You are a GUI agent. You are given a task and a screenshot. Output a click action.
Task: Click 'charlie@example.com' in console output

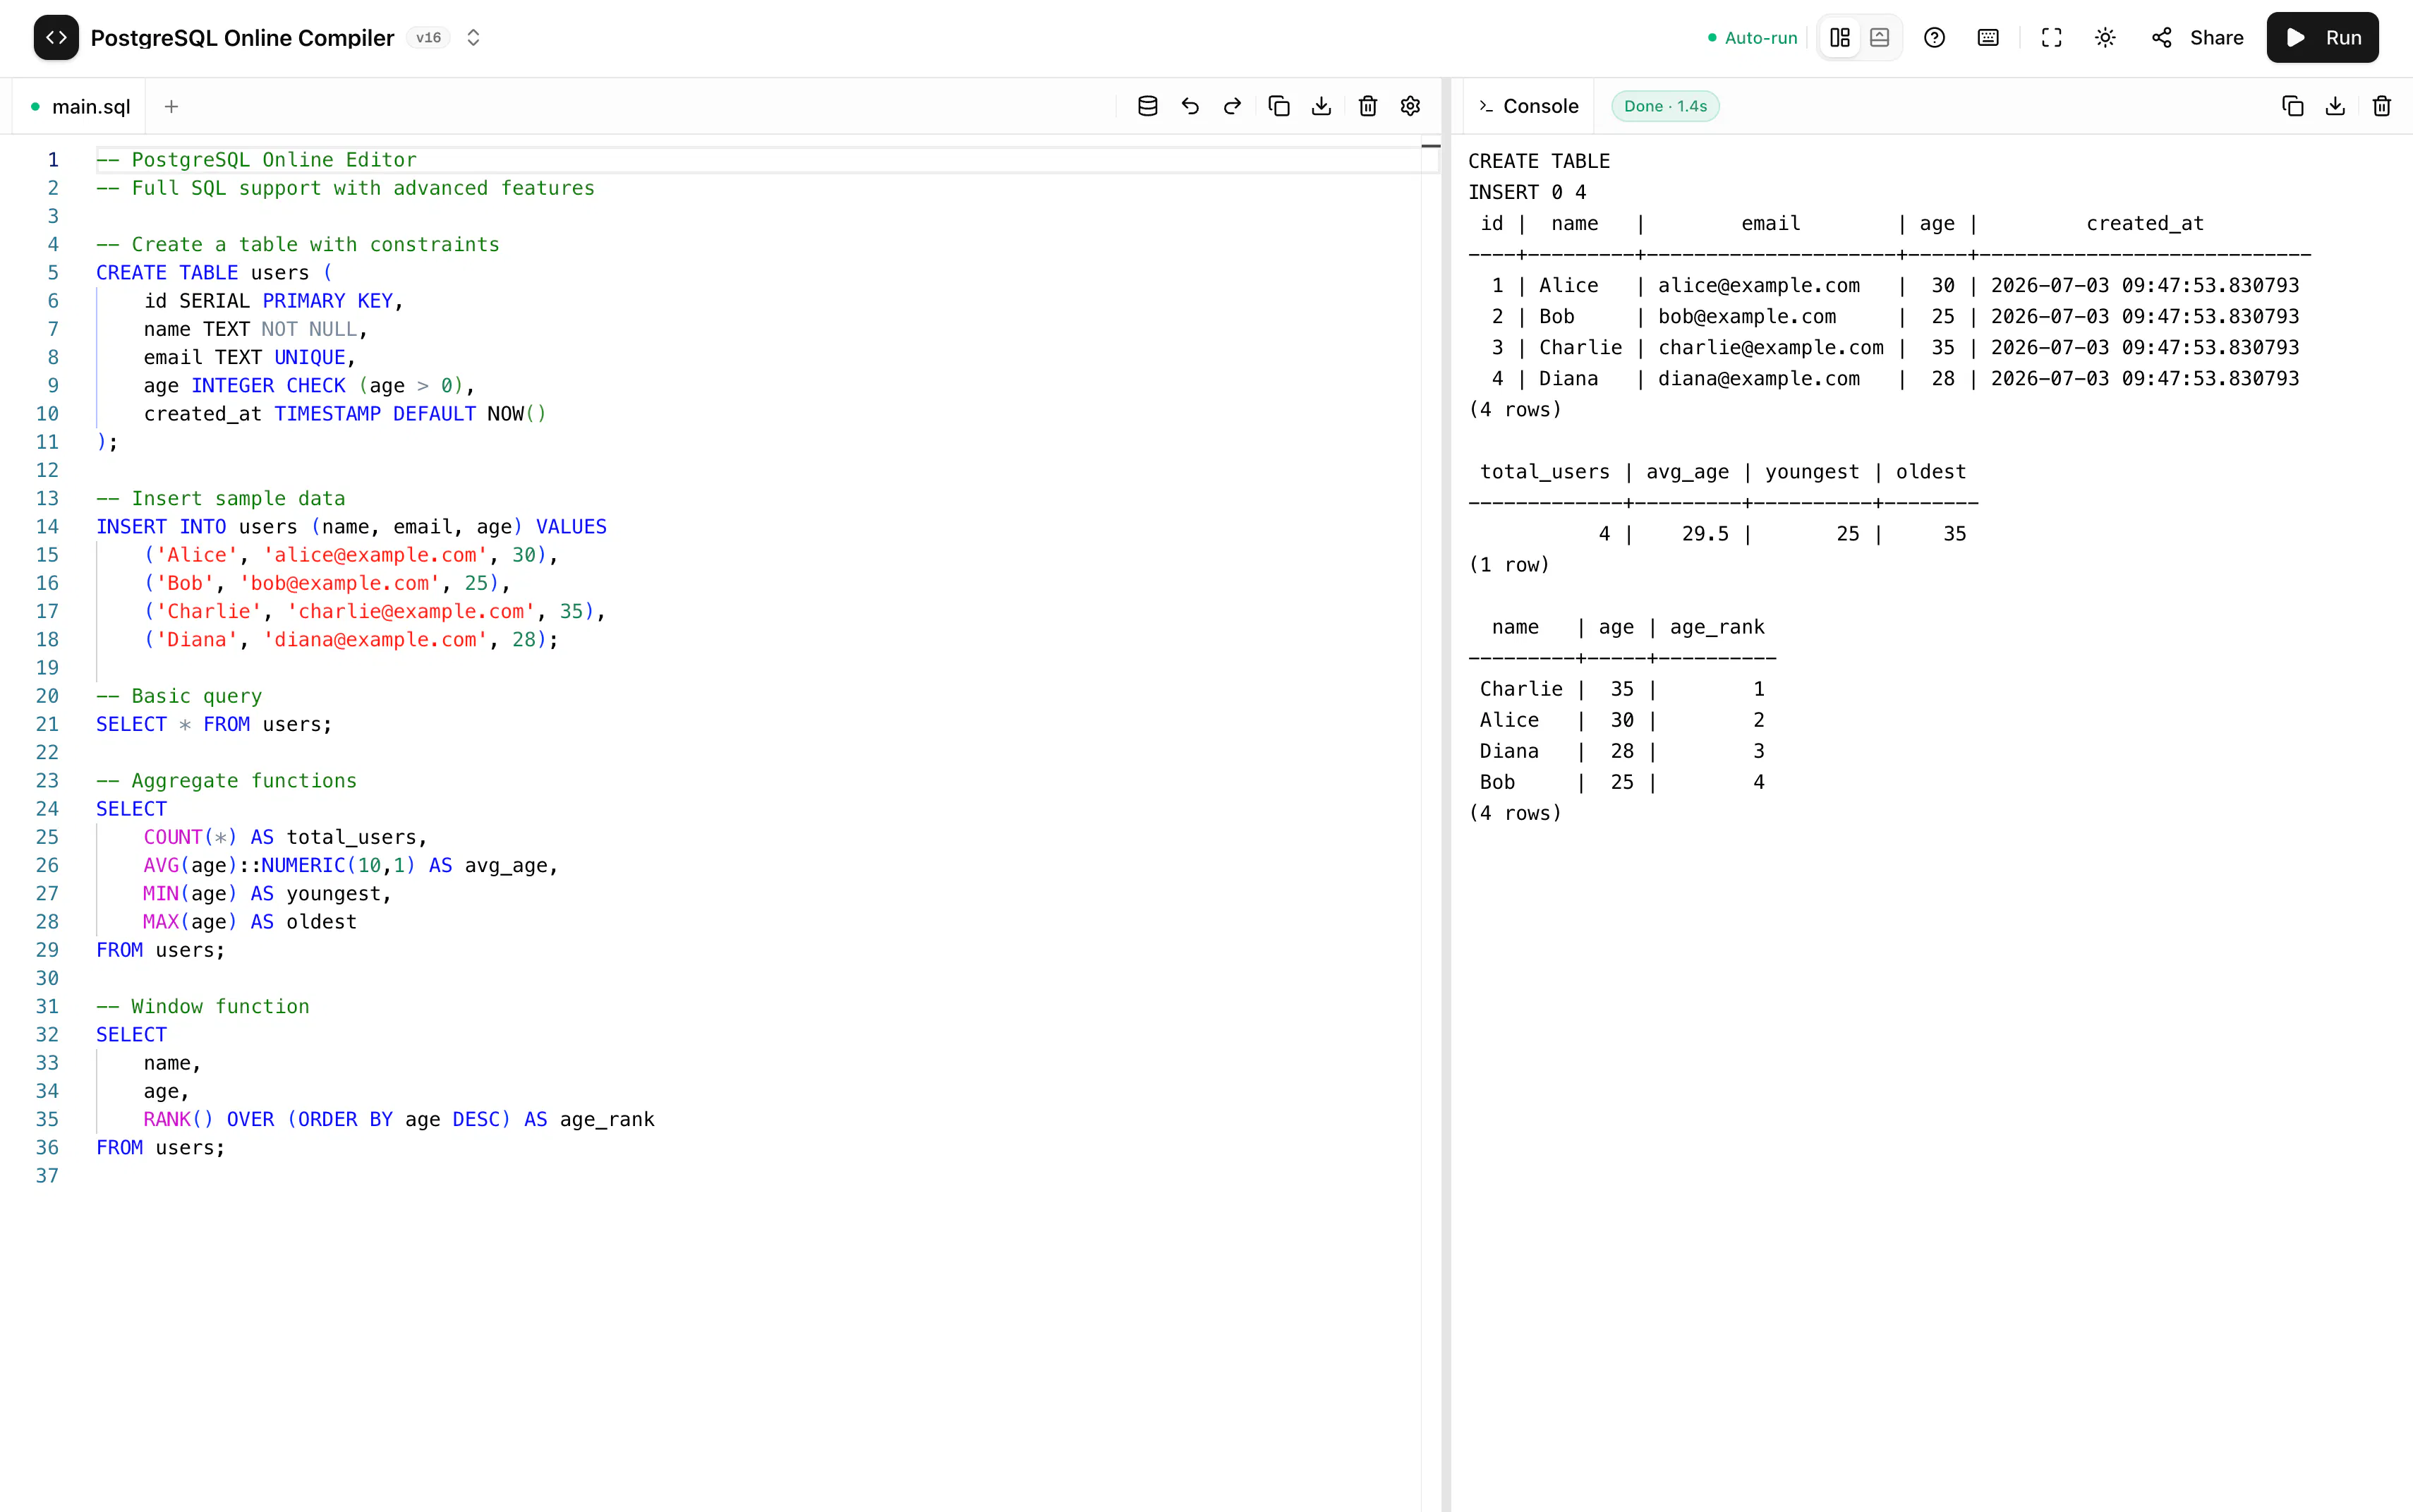point(1771,347)
